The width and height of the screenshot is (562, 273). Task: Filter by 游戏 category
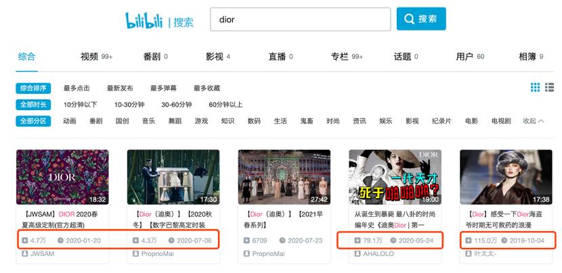click(x=201, y=121)
